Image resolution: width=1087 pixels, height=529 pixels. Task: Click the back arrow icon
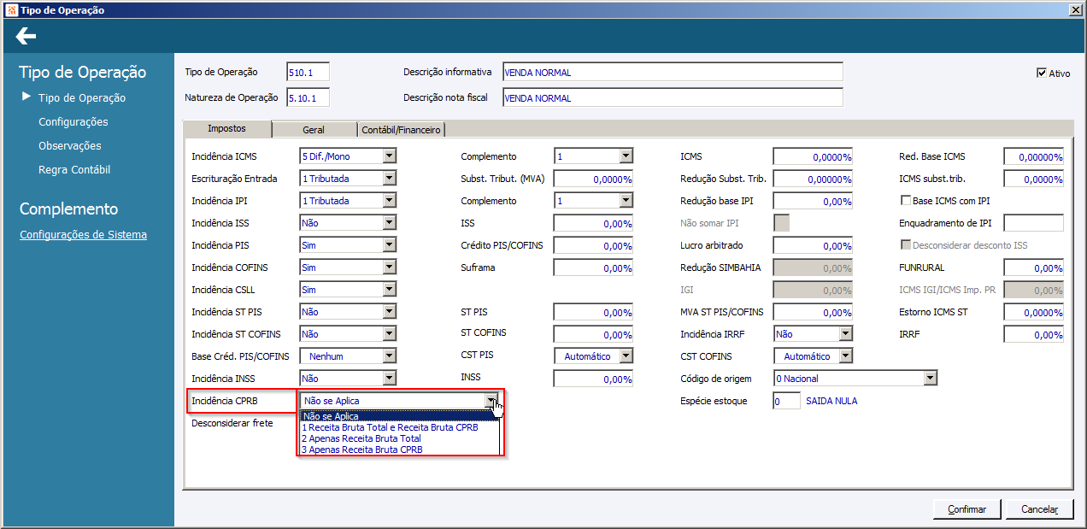coord(26,36)
